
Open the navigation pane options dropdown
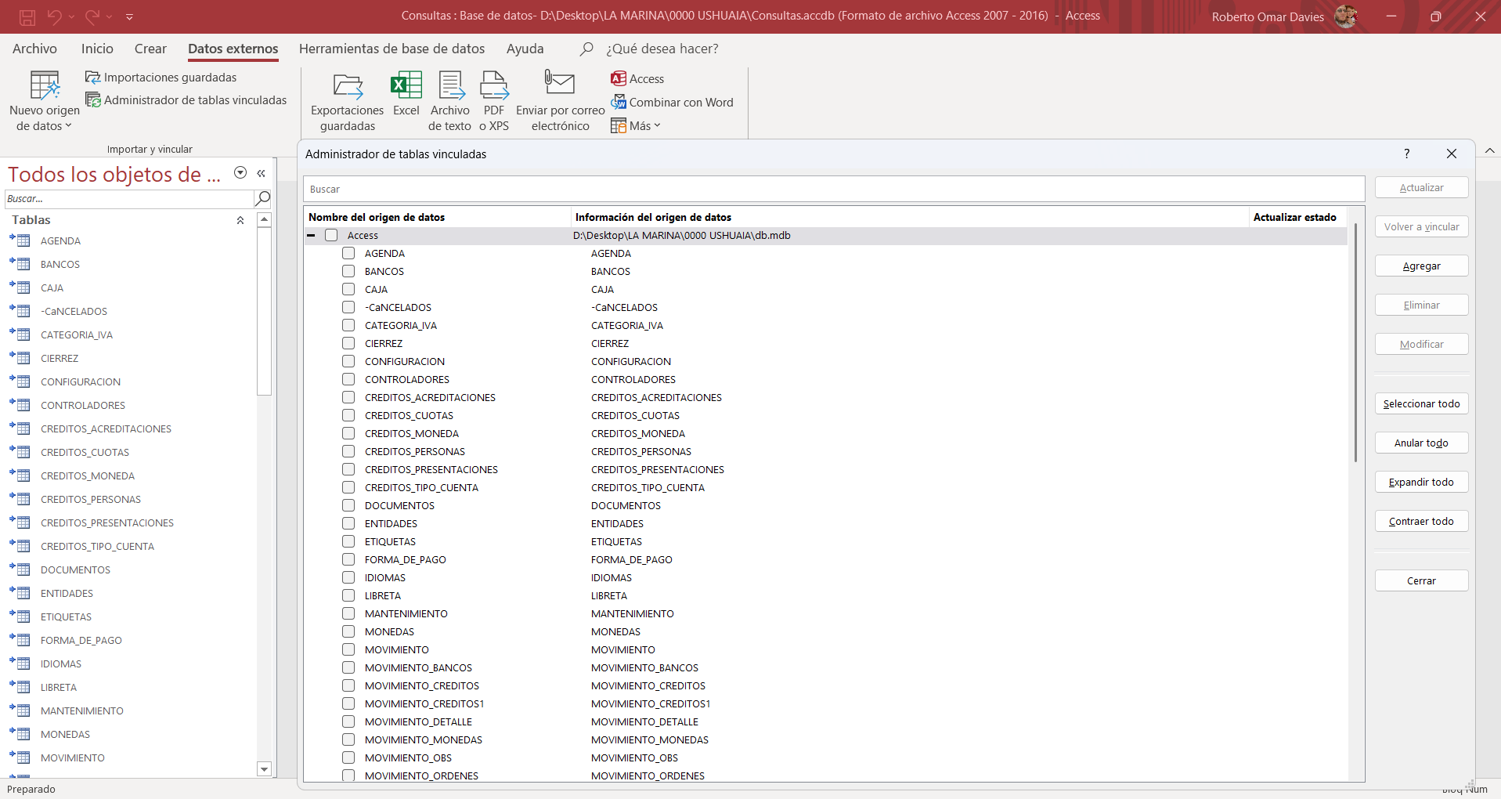coord(240,172)
